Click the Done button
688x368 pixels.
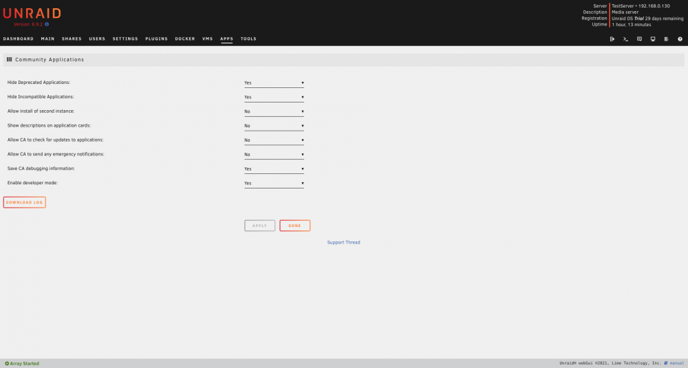[295, 226]
